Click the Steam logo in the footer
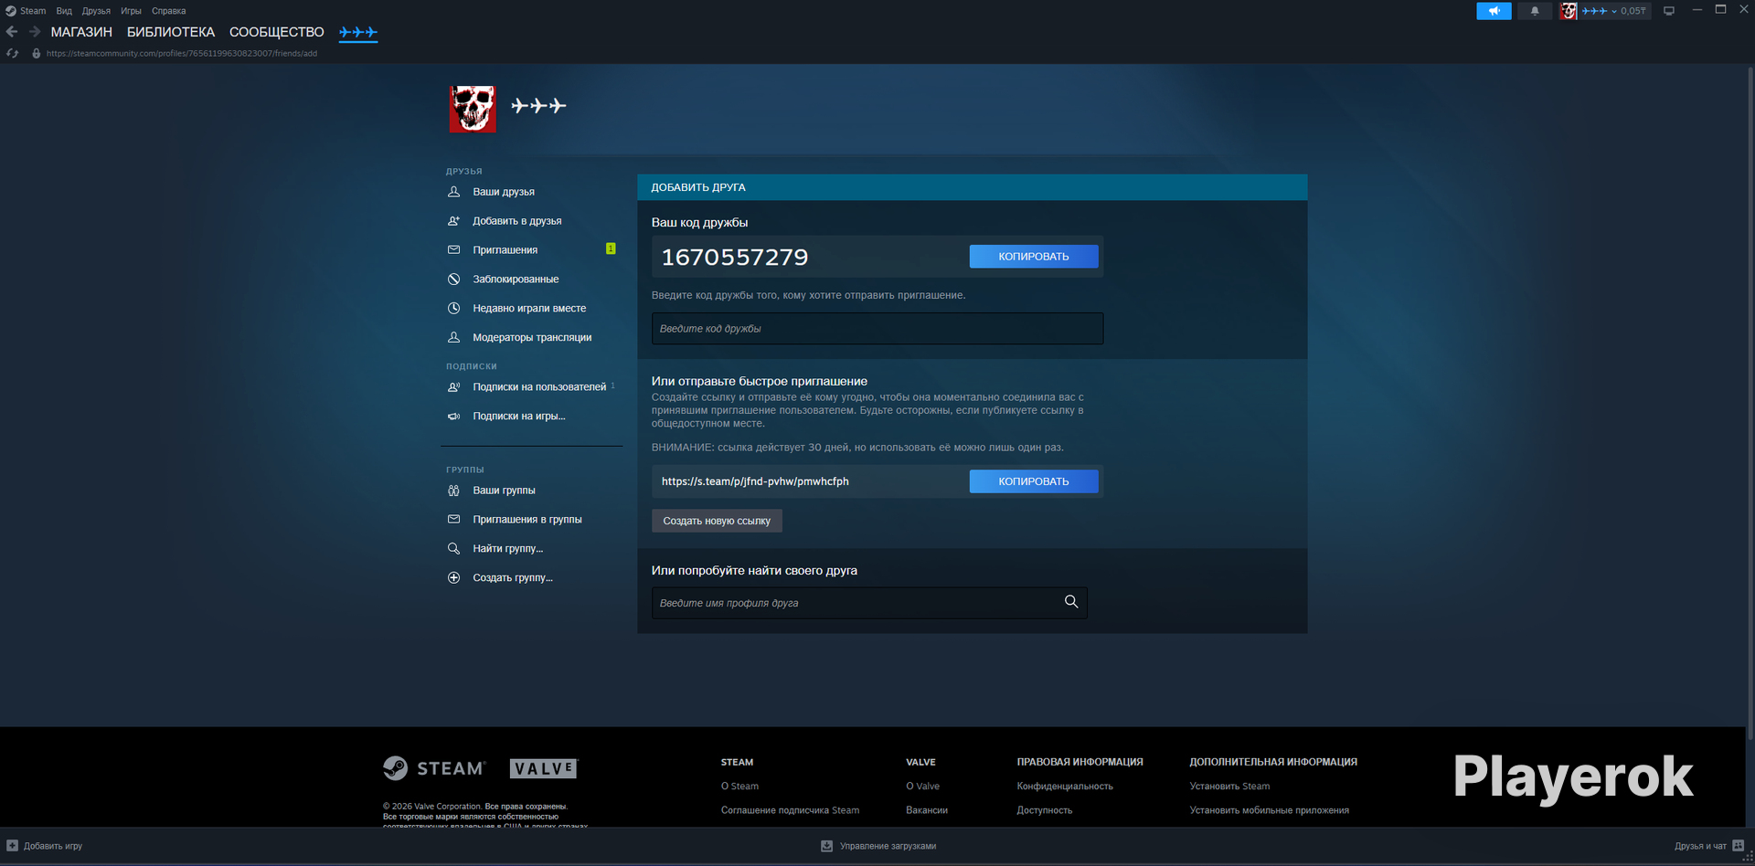Viewport: 1755px width, 866px height. [x=434, y=768]
